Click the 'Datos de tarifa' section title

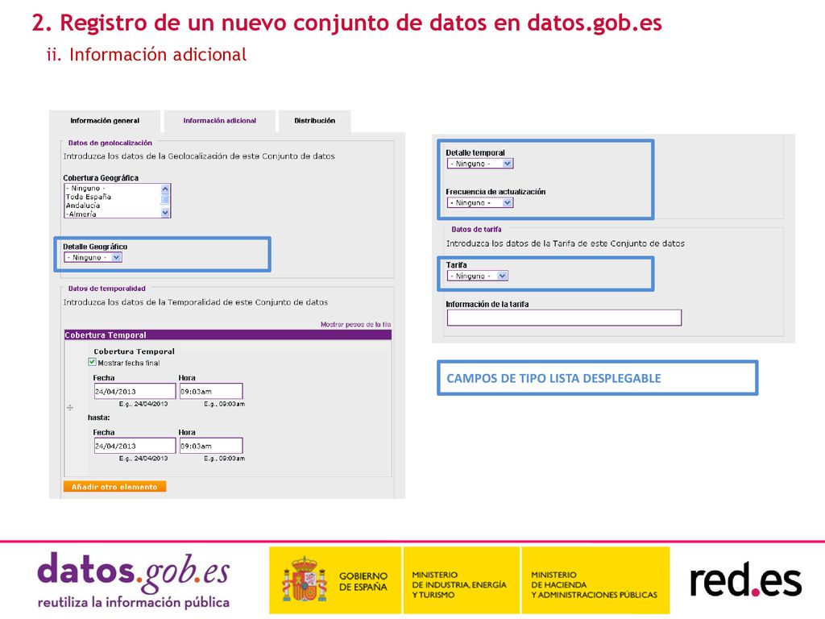[476, 229]
